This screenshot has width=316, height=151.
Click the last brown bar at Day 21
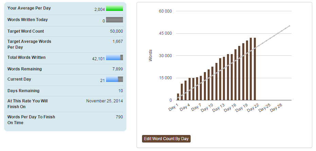(255, 69)
